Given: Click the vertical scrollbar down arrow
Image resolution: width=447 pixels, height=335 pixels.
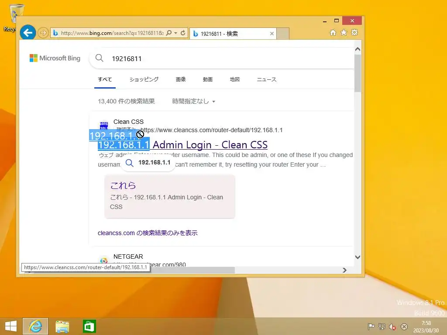Looking at the screenshot, I should point(358,257).
